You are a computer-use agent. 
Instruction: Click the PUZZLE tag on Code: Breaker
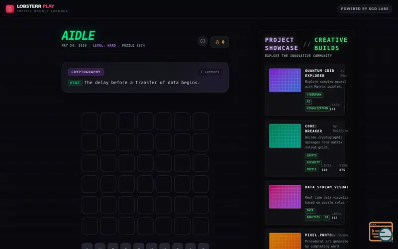(311, 169)
